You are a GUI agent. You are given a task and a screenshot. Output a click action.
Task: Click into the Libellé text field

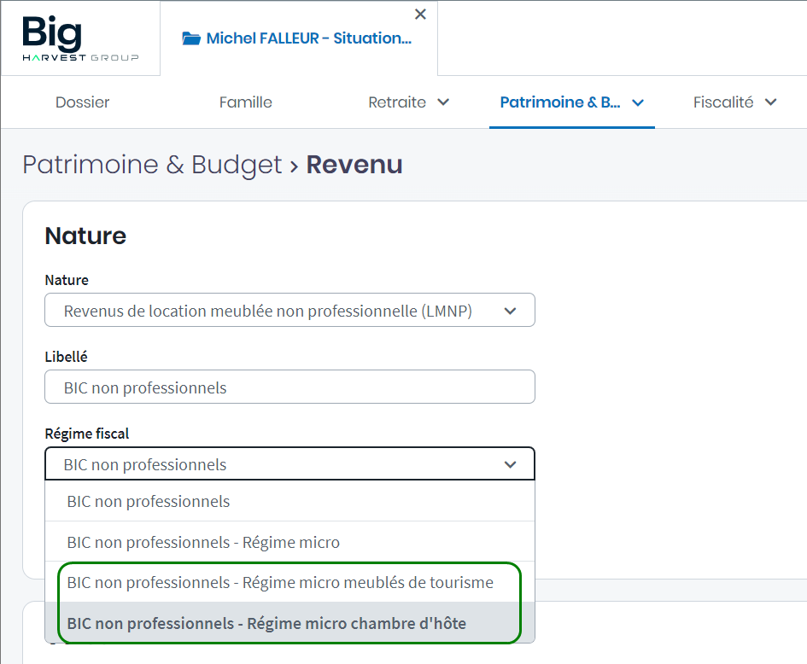pyautogui.click(x=289, y=387)
